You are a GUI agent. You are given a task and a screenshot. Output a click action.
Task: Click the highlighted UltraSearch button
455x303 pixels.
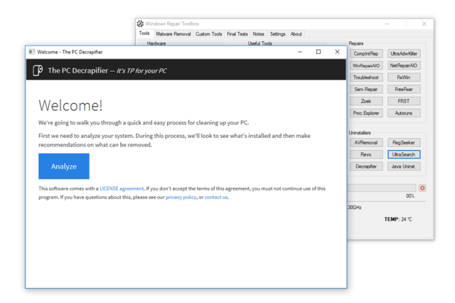[404, 154]
